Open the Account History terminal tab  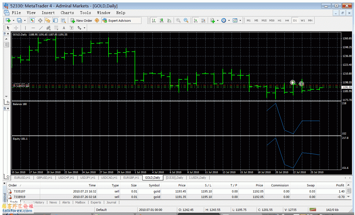(x=34, y=202)
